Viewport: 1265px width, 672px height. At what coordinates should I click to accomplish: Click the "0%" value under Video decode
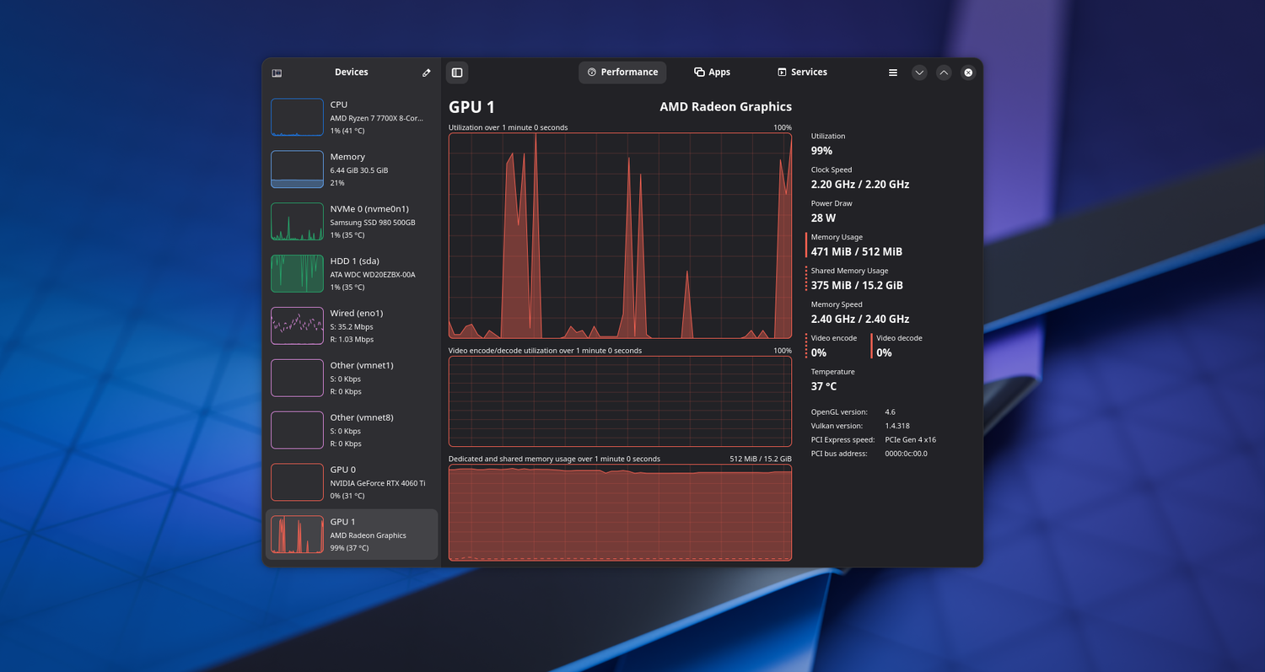point(884,353)
